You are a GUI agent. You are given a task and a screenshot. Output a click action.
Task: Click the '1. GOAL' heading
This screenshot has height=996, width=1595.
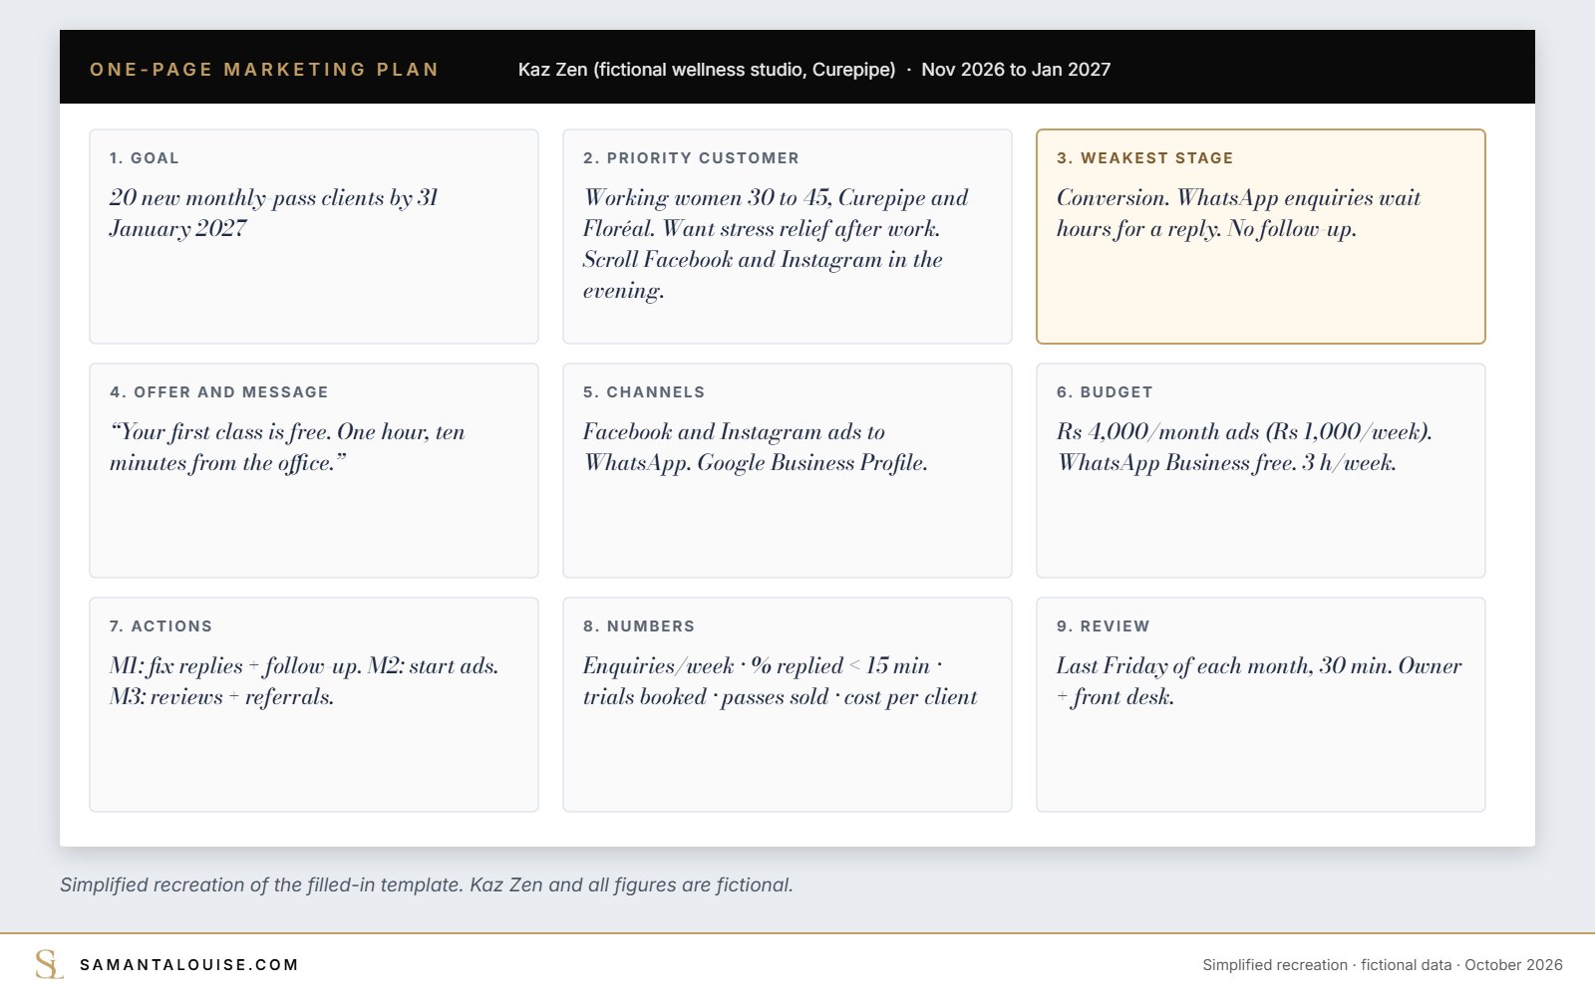coord(145,158)
